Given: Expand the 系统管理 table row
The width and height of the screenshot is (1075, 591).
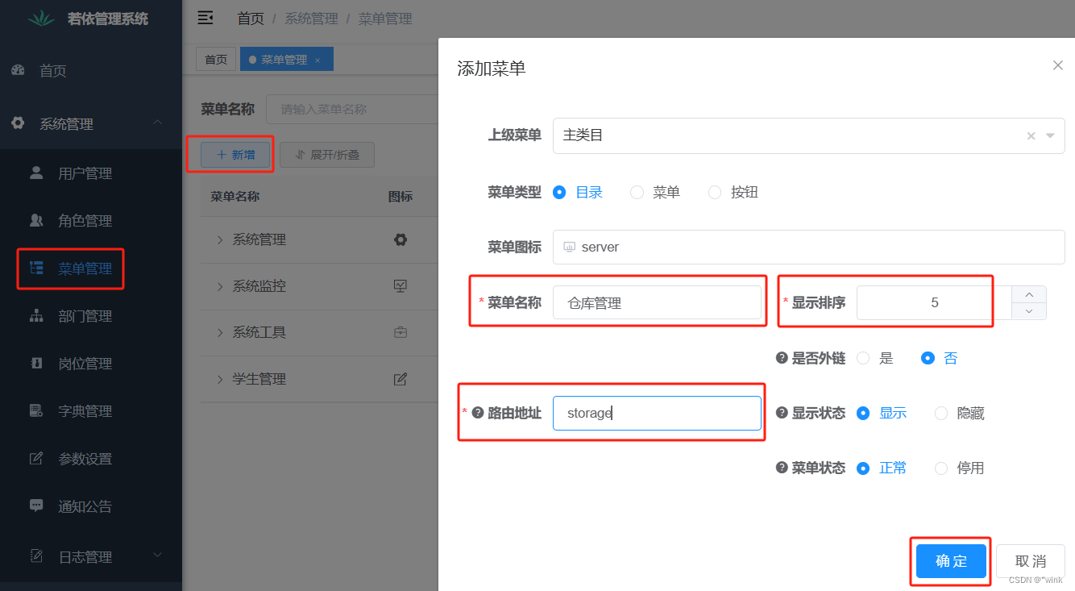Looking at the screenshot, I should 220,239.
